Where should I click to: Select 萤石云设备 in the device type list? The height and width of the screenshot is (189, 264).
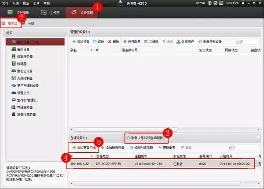click(25, 71)
